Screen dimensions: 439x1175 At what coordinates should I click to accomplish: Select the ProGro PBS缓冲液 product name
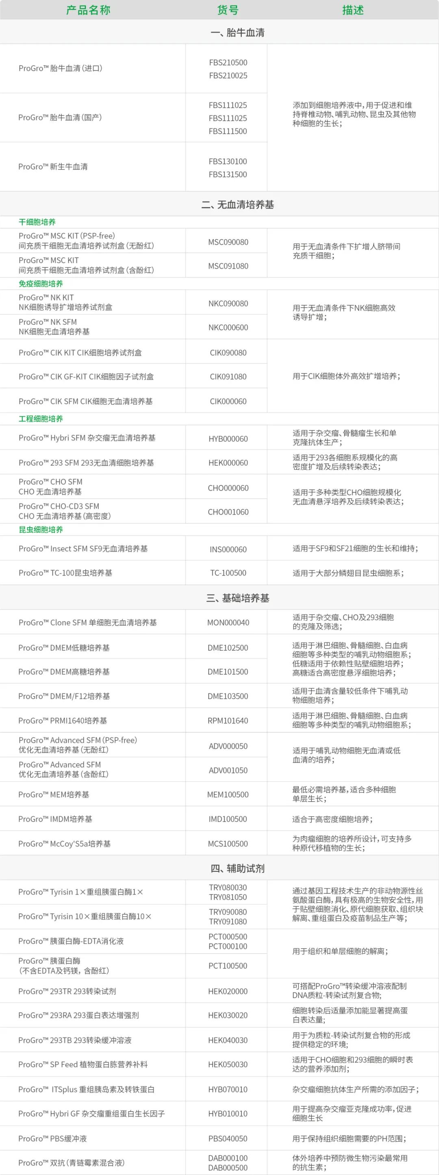coord(52,1138)
